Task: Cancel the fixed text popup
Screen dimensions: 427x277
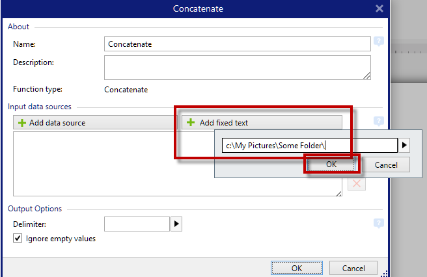Action: [x=386, y=165]
